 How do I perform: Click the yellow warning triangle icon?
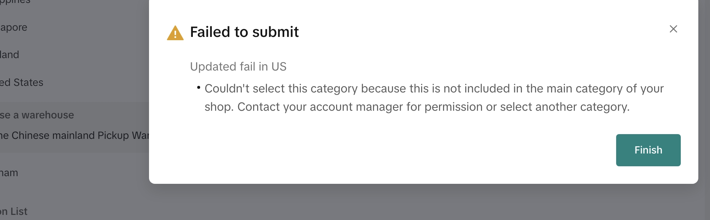tap(175, 33)
